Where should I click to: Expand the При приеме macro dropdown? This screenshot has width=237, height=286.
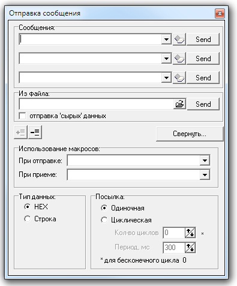[x=205, y=175]
